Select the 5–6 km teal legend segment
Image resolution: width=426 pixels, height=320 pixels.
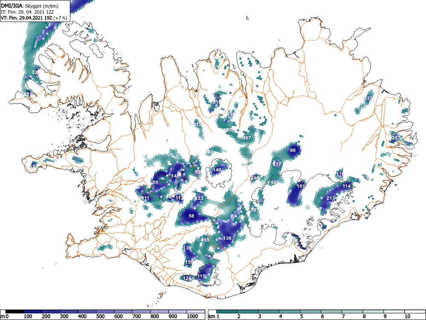click(x=311, y=311)
